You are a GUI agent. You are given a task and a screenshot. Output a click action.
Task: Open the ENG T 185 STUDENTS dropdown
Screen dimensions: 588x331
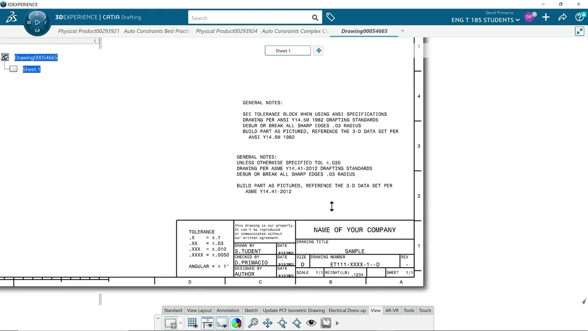tap(486, 20)
